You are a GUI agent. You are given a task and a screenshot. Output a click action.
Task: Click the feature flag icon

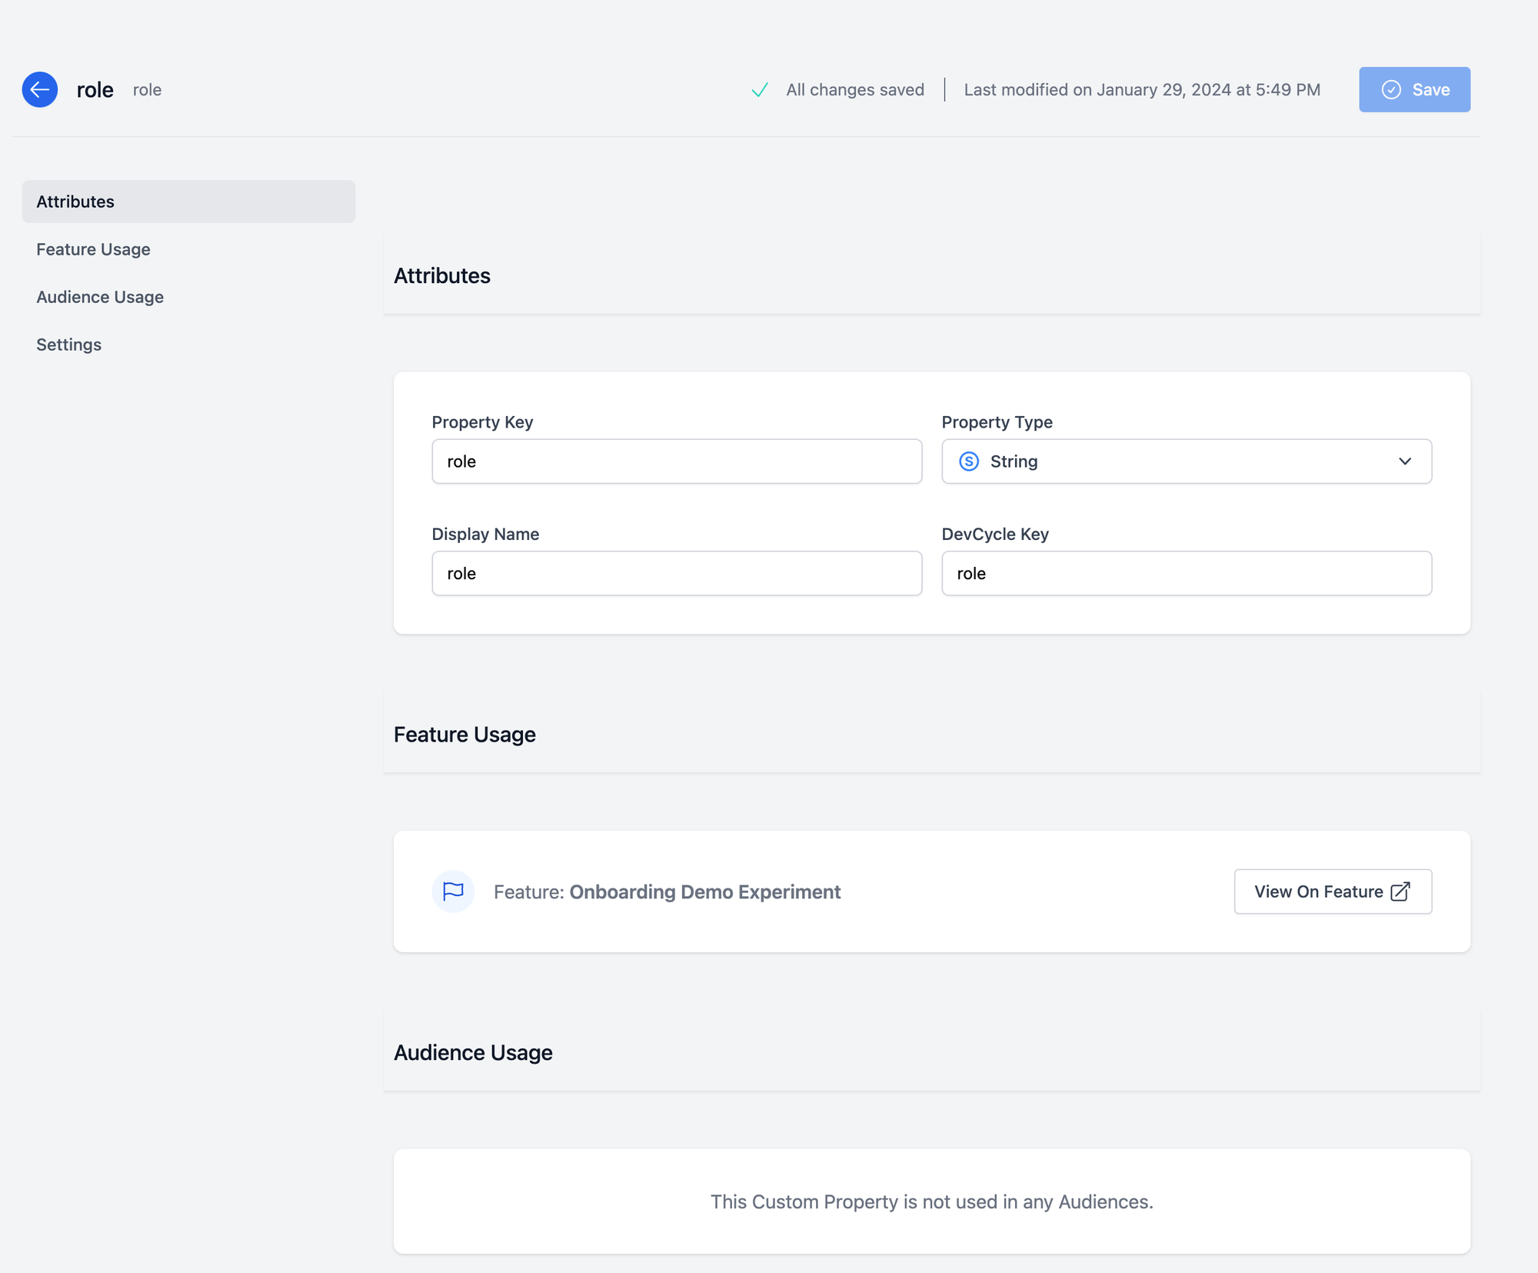[x=453, y=891]
